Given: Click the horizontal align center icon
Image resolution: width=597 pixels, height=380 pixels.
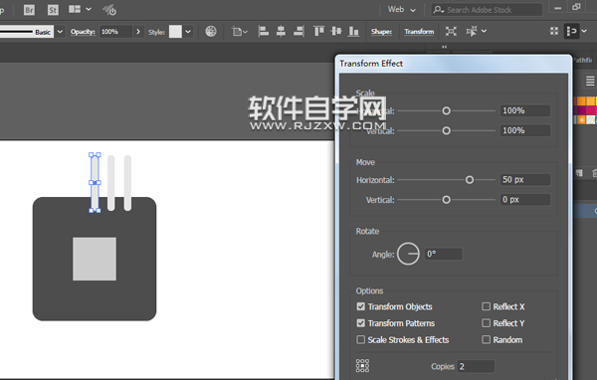Looking at the screenshot, I should click(x=281, y=31).
